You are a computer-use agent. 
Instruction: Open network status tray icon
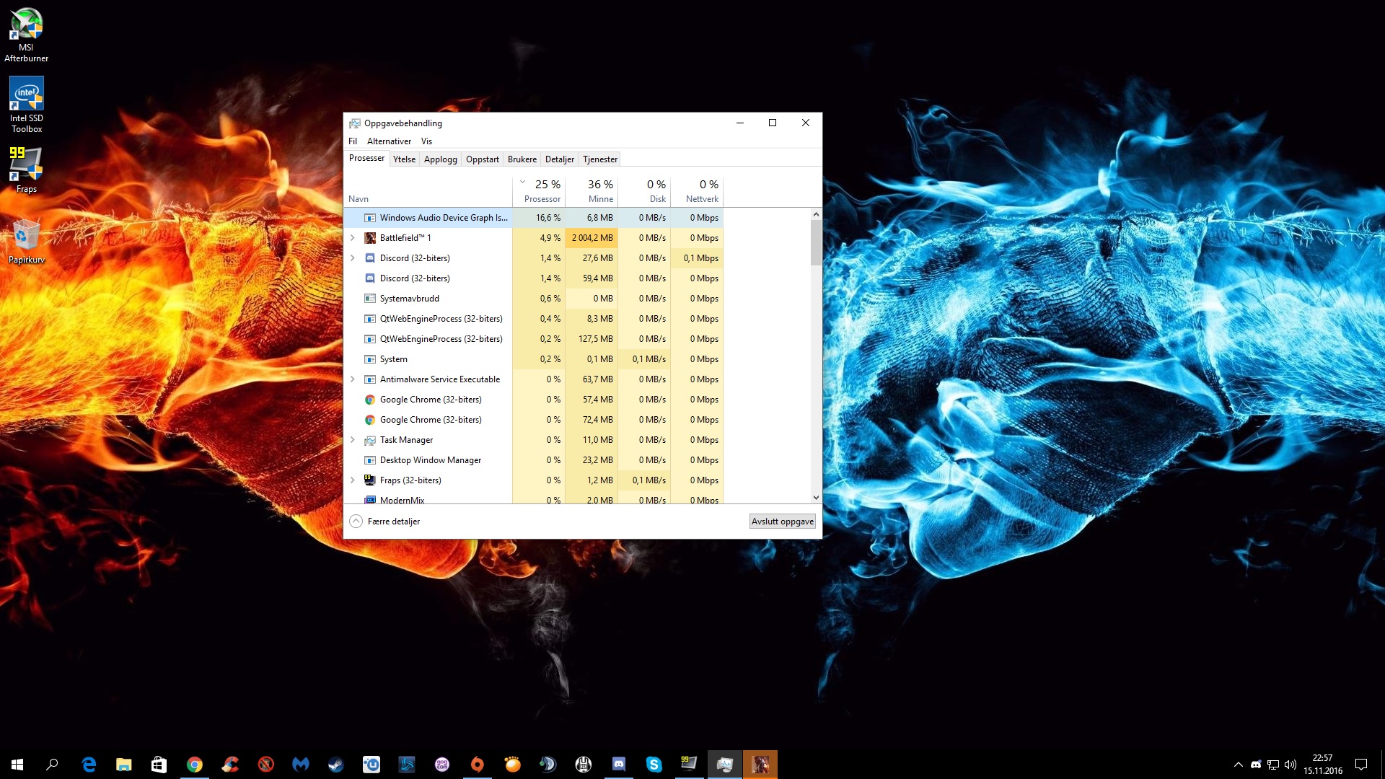click(1273, 765)
